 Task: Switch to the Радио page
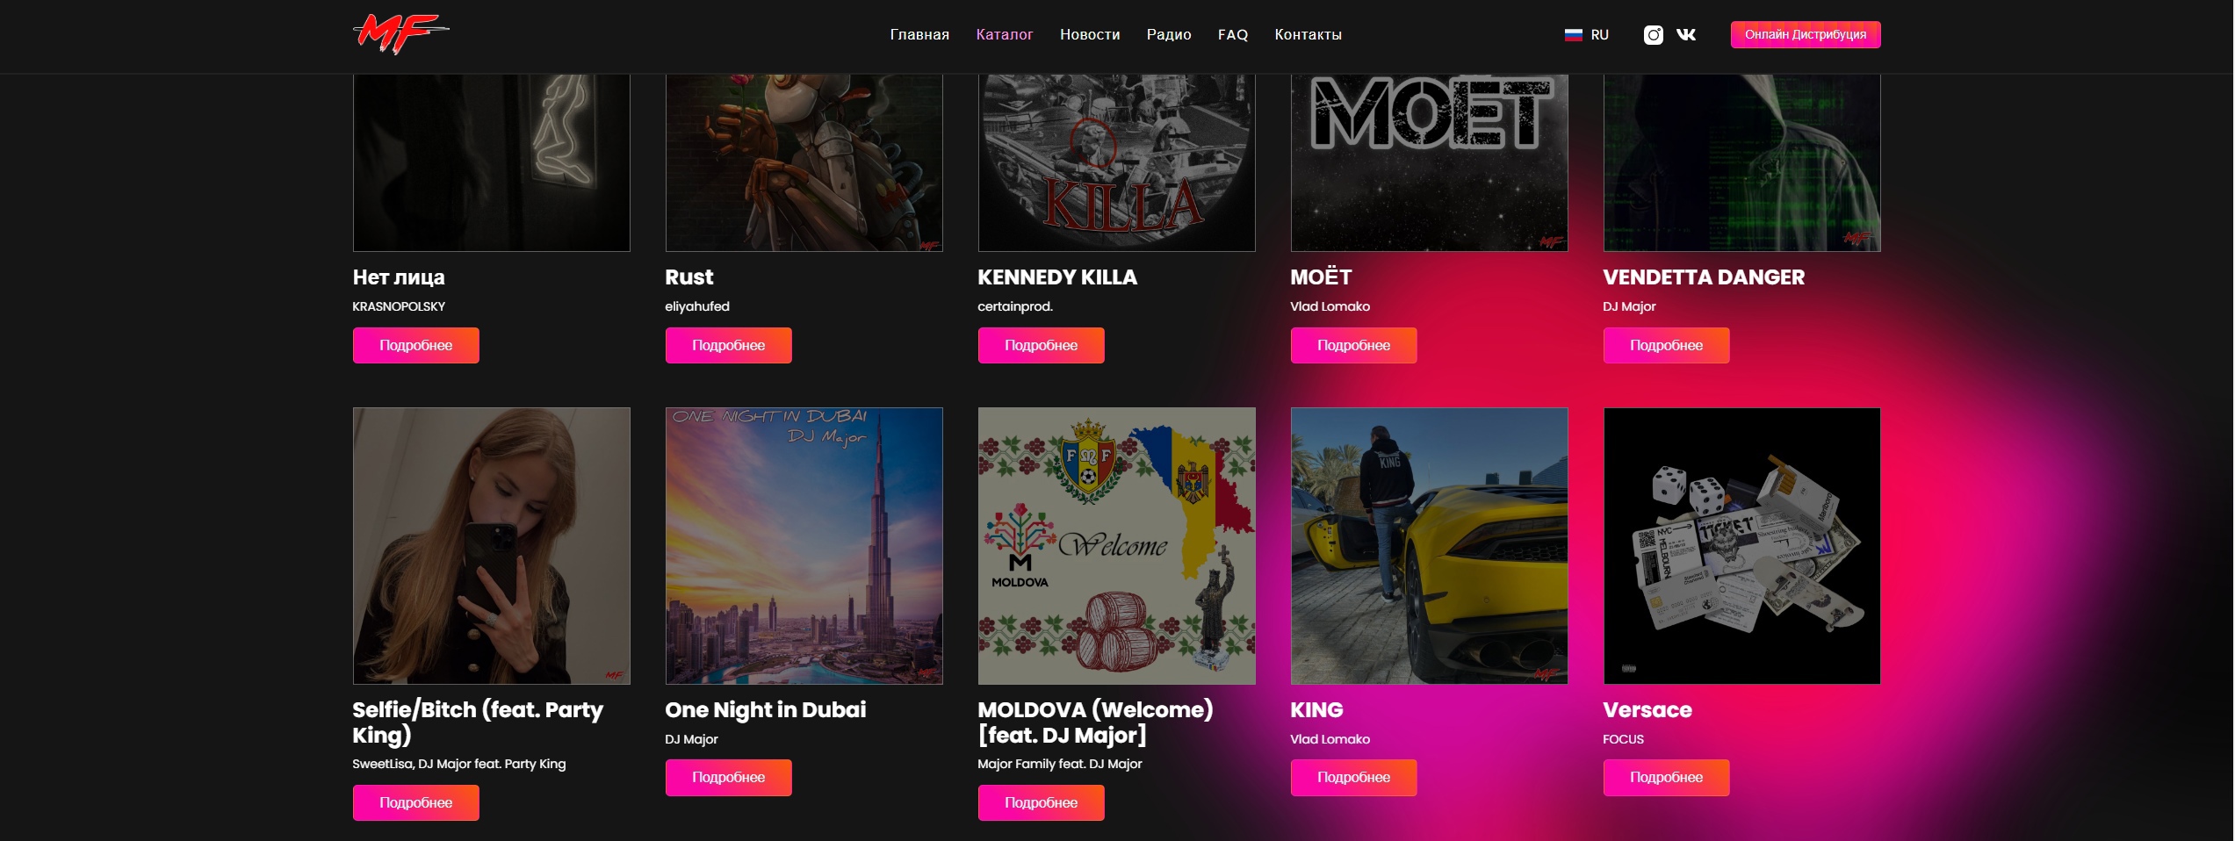click(1169, 35)
